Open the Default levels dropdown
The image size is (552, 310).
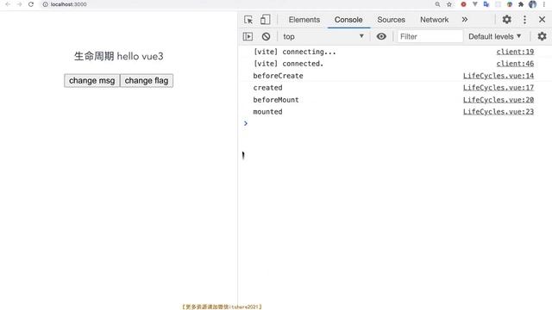[494, 36]
